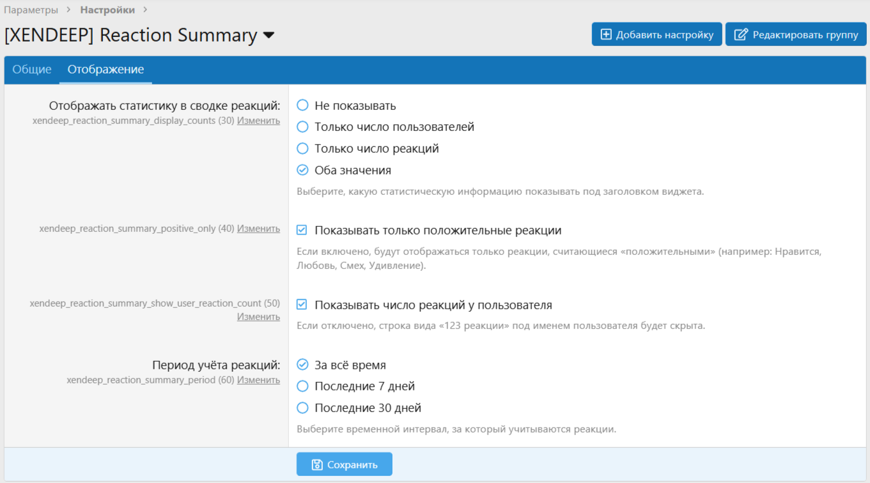Click Изменить link for positive_only option
The width and height of the screenshot is (870, 483).
pos(258,228)
